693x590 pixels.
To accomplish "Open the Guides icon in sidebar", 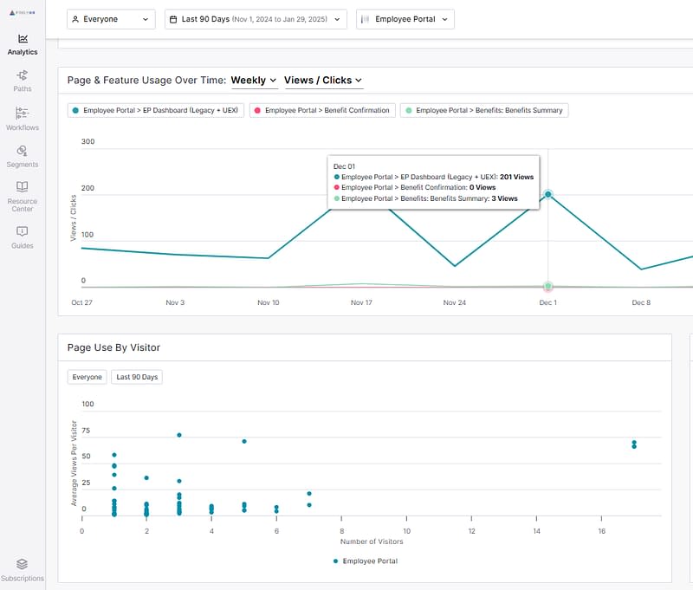I will [23, 231].
